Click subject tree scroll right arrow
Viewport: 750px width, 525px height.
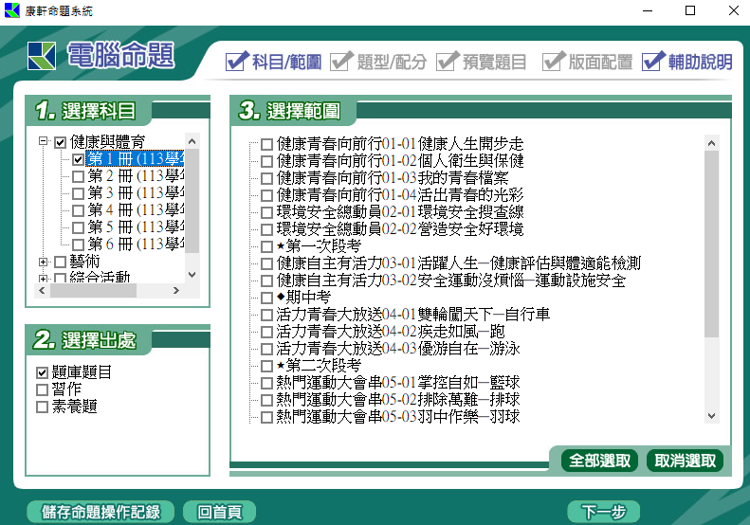[x=176, y=290]
